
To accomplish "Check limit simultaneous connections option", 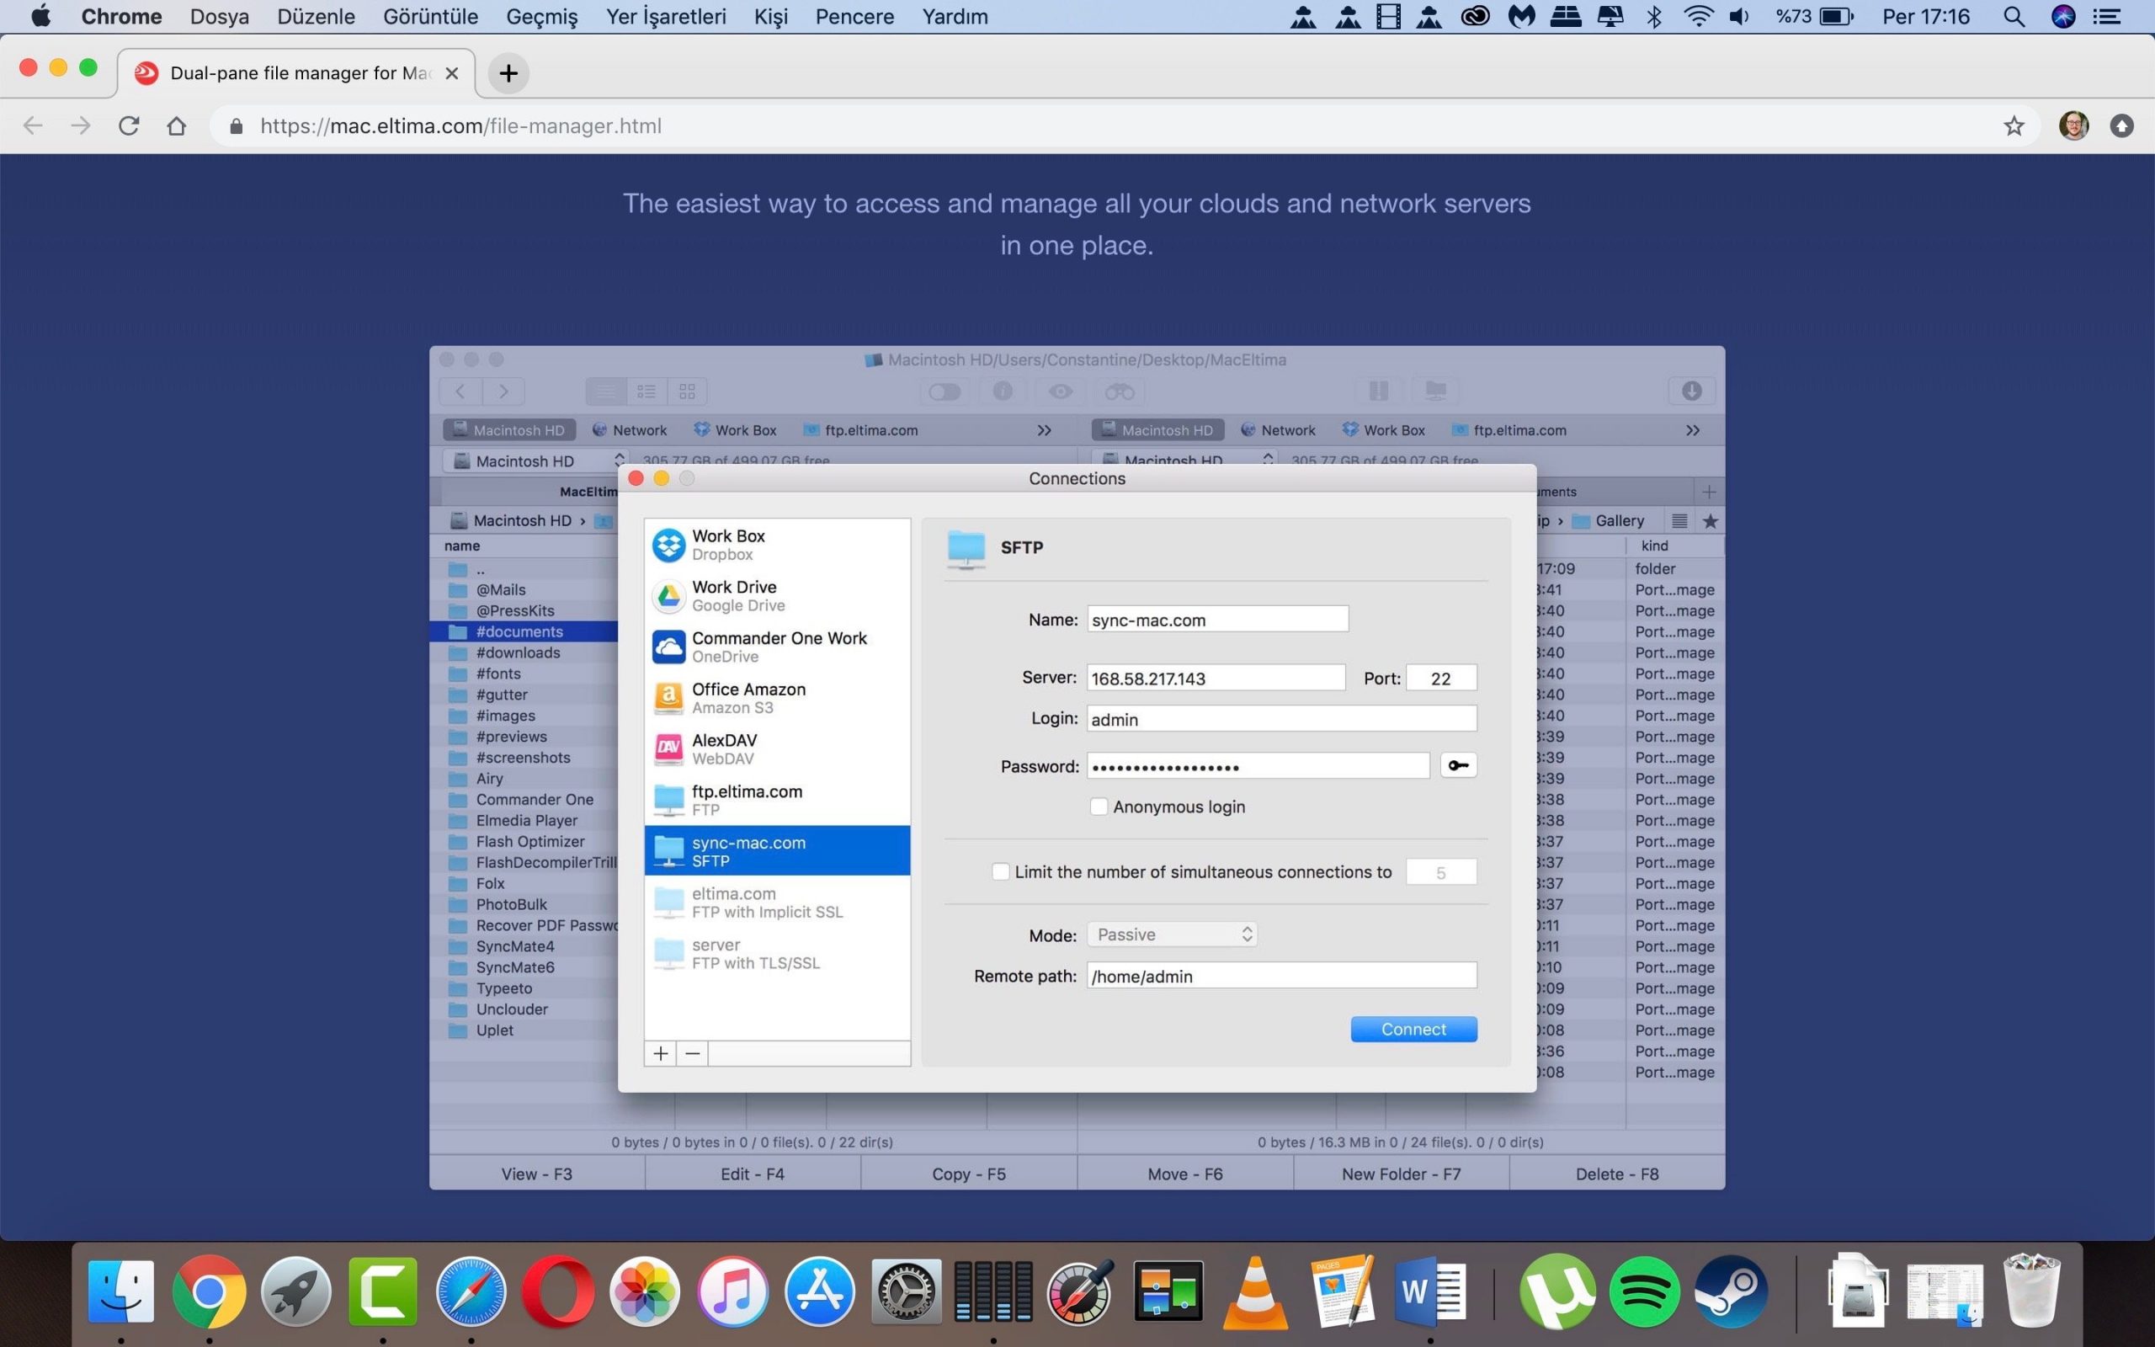I will pos(1001,871).
